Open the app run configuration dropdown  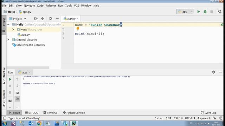click(185, 12)
